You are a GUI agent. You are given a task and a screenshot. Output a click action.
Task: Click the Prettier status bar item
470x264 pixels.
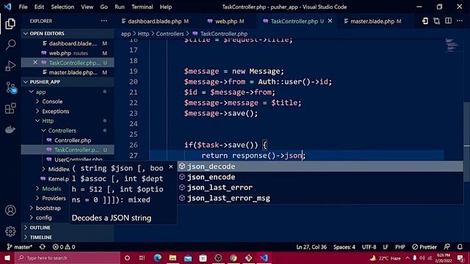click(x=424, y=247)
